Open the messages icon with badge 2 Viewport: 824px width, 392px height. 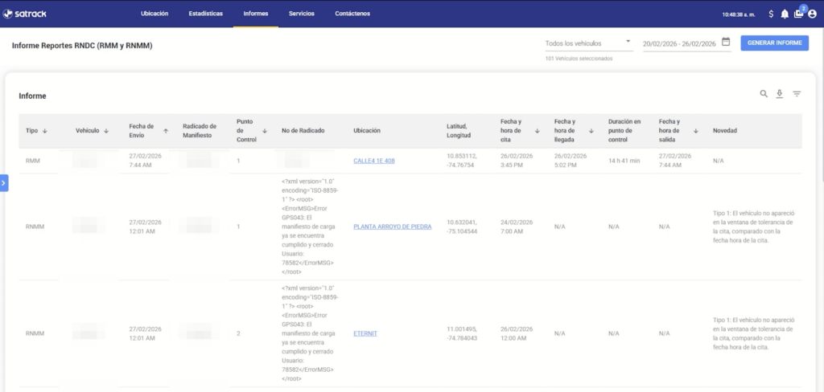[799, 13]
